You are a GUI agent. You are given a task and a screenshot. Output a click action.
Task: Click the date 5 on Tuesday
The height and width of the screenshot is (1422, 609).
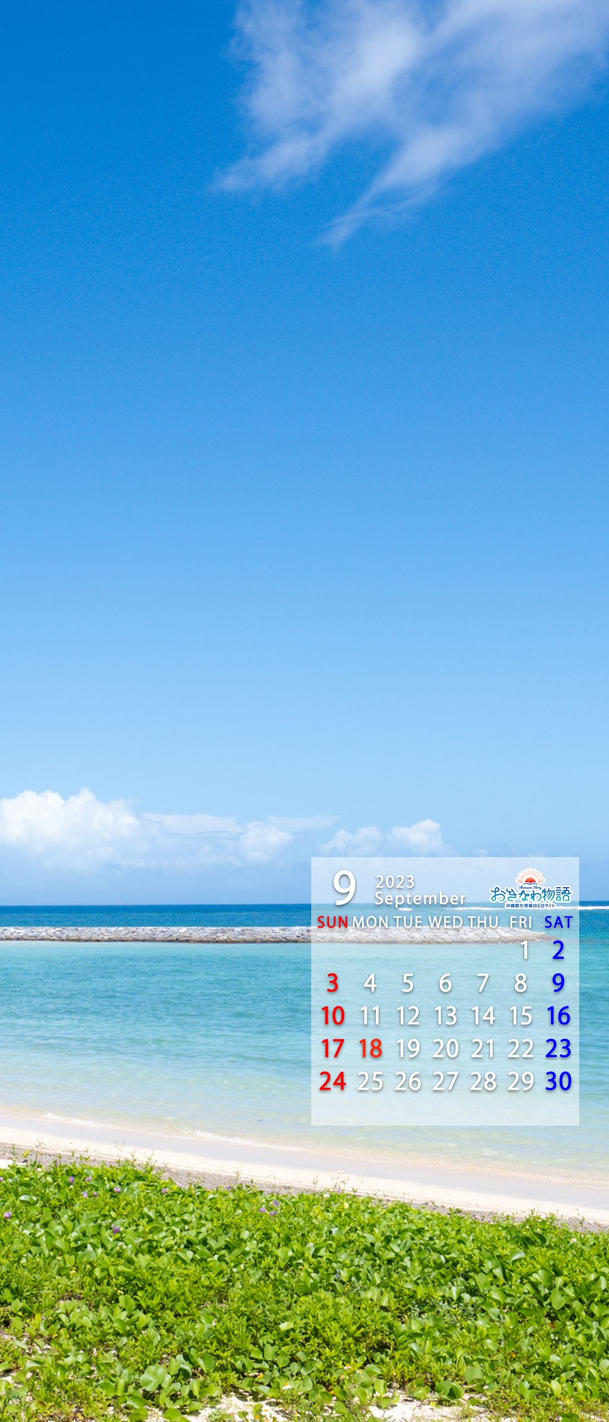click(408, 984)
